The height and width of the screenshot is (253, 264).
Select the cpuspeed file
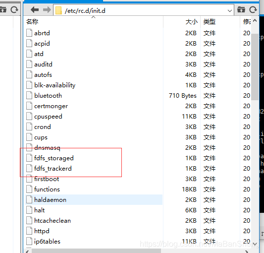click(x=48, y=117)
